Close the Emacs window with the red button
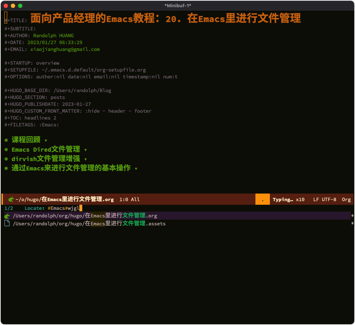This screenshot has height=325, width=355. coord(6,6)
